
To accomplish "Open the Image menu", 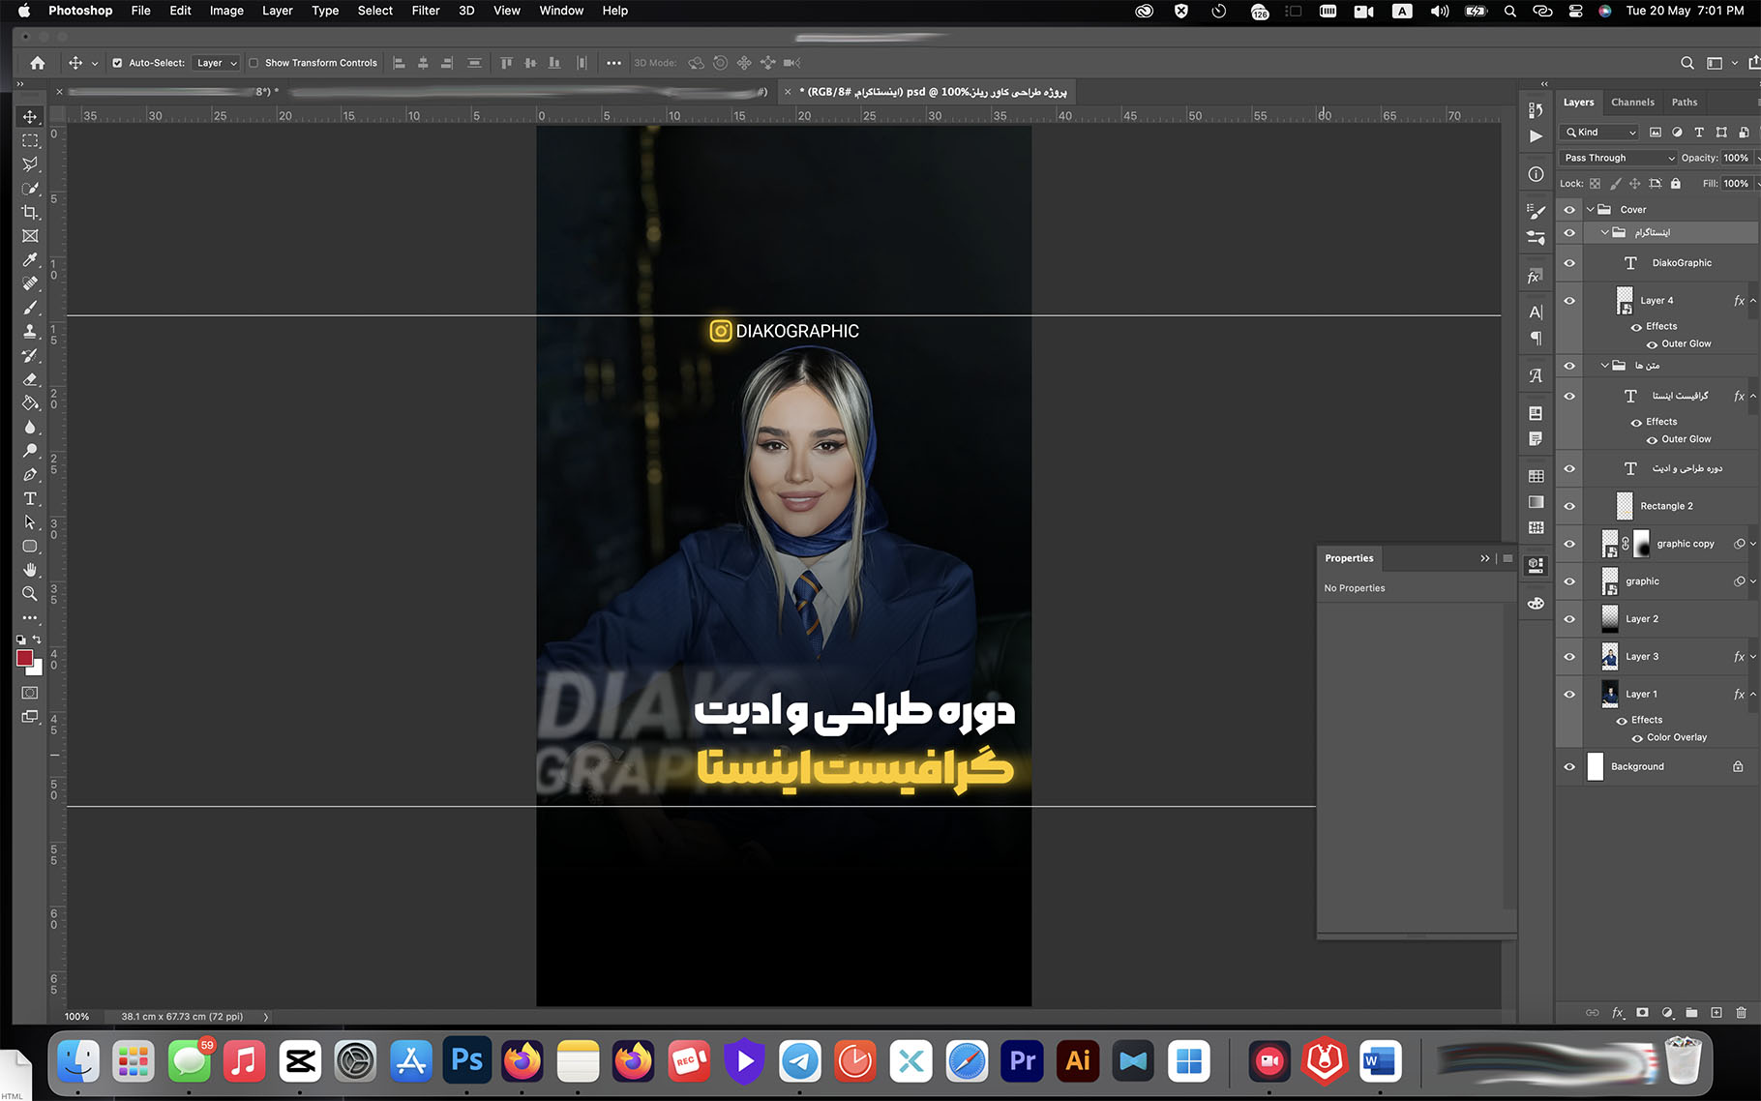I will pyautogui.click(x=226, y=11).
